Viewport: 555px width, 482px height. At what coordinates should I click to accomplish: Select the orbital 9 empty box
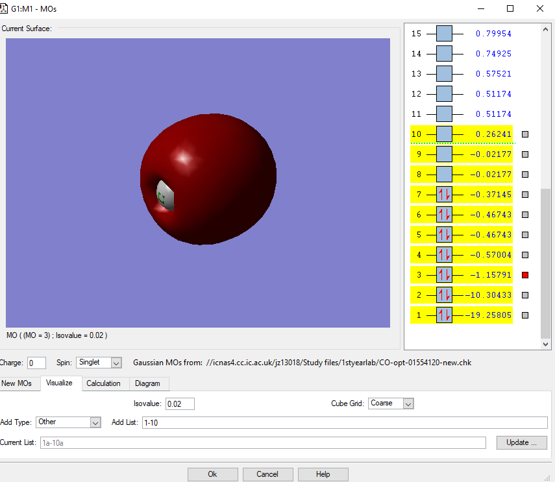pos(444,154)
